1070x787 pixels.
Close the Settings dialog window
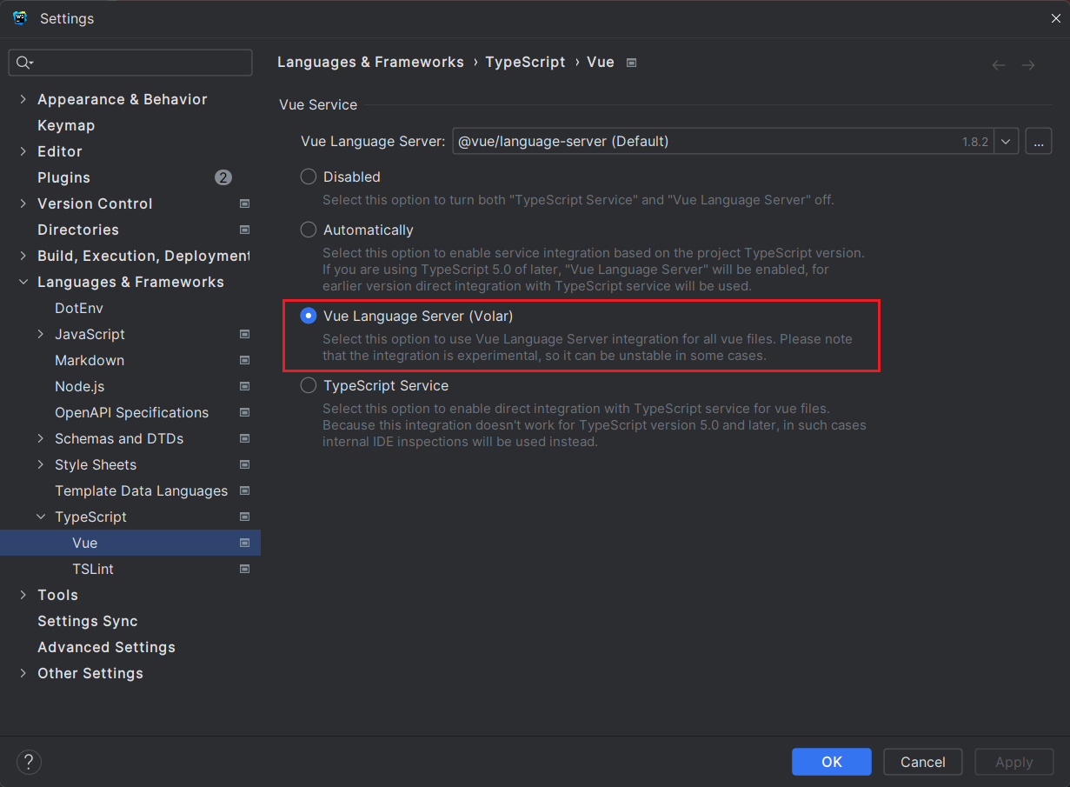[1055, 18]
